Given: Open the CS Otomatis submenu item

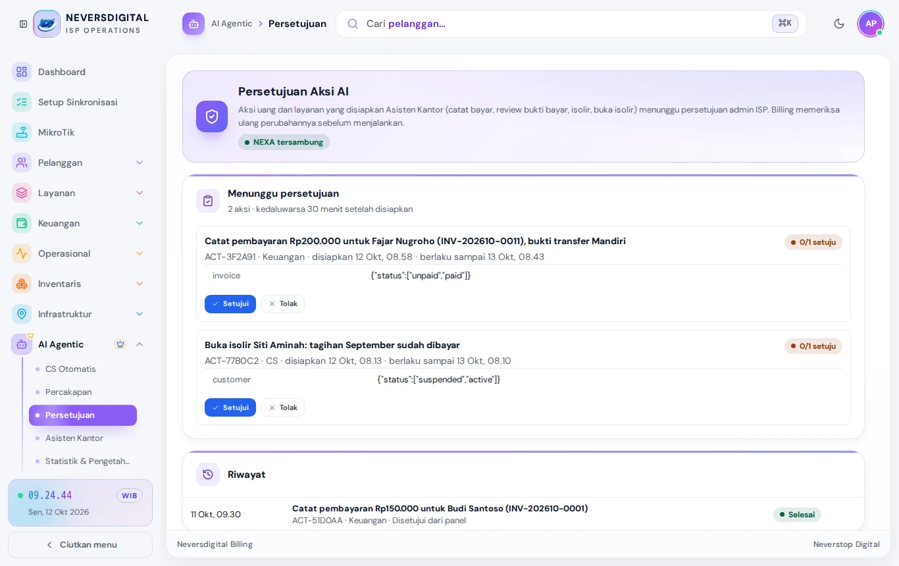Looking at the screenshot, I should tap(83, 369).
